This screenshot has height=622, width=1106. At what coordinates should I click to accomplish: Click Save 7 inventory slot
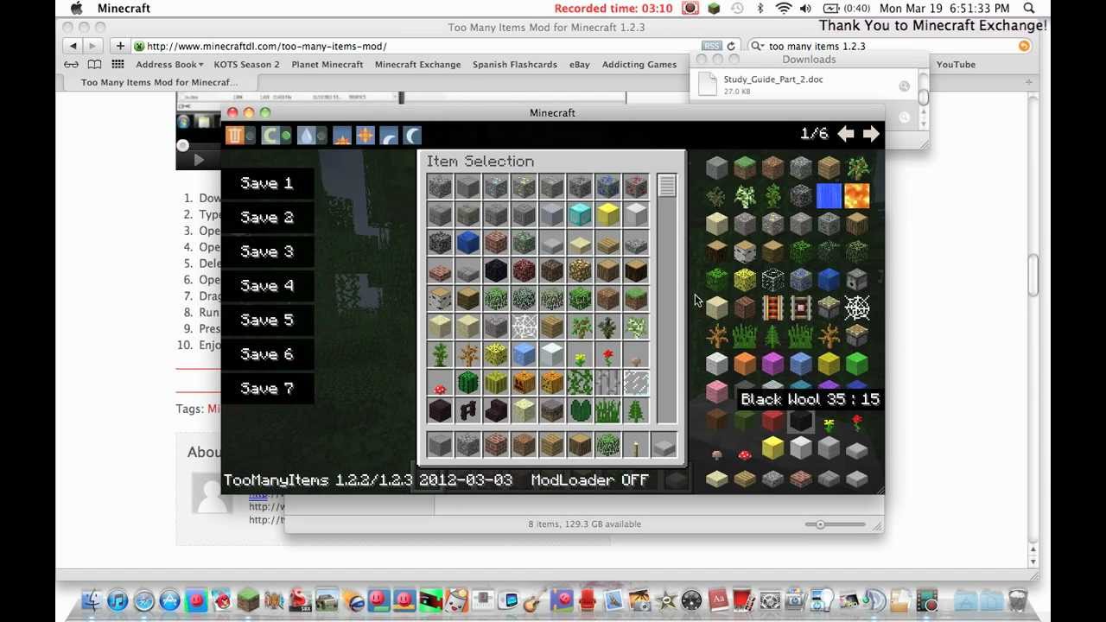(x=266, y=389)
